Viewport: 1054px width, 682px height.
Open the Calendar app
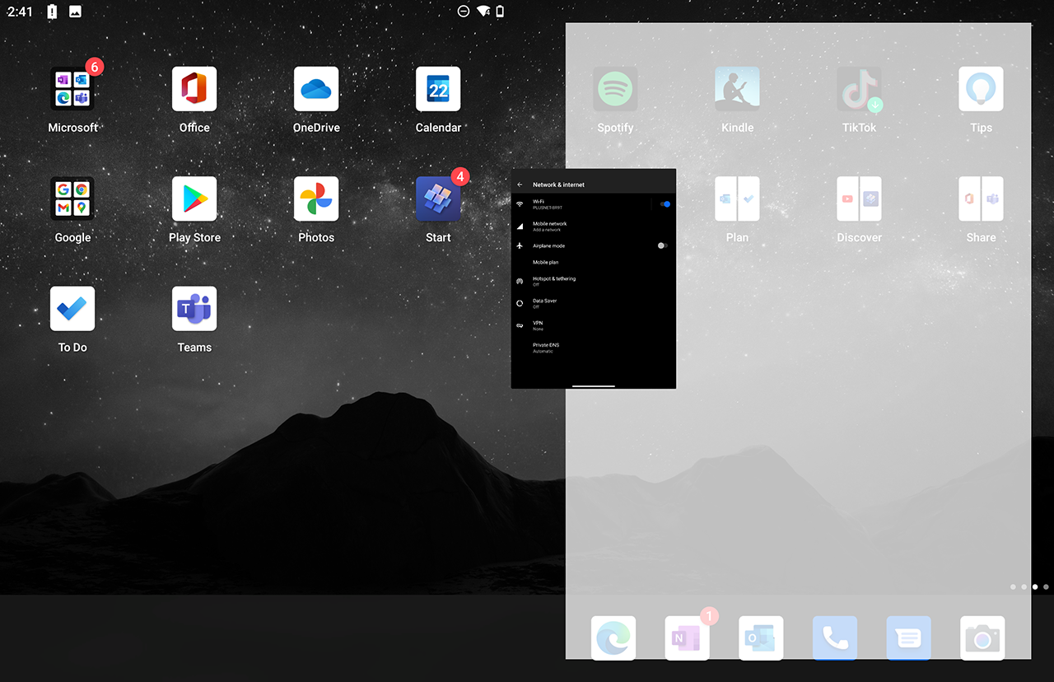(x=438, y=89)
